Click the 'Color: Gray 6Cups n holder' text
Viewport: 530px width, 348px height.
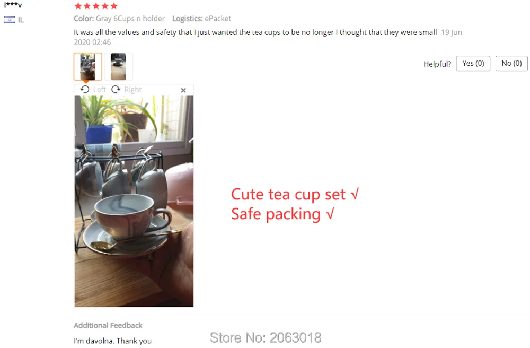(x=119, y=18)
